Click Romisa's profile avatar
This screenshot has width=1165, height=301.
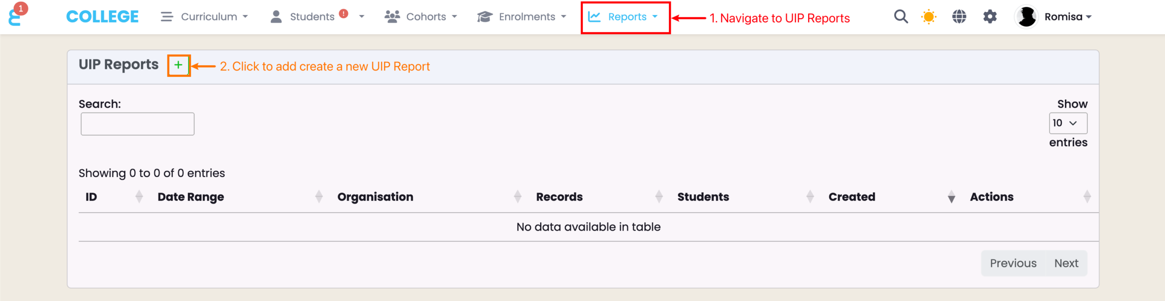pos(1026,17)
